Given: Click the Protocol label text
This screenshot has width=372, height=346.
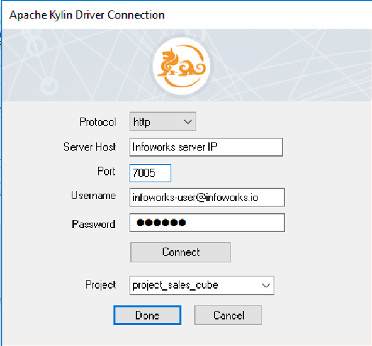Looking at the screenshot, I should coord(98,122).
